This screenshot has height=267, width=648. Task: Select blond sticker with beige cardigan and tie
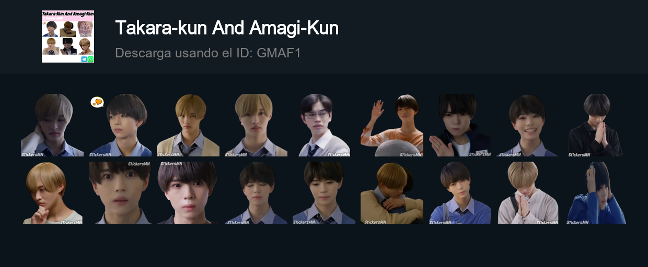188,125
